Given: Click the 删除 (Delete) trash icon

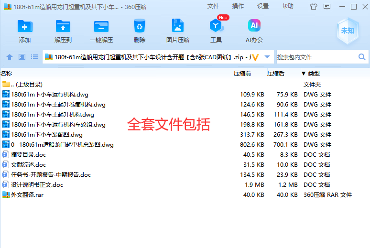Looking at the screenshot, I should point(140,26).
